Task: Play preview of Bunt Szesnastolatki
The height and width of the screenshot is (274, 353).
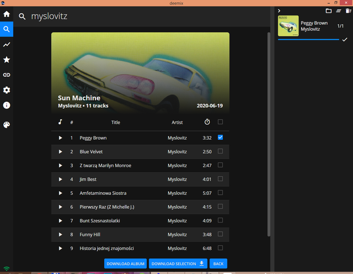Action: tap(60, 220)
